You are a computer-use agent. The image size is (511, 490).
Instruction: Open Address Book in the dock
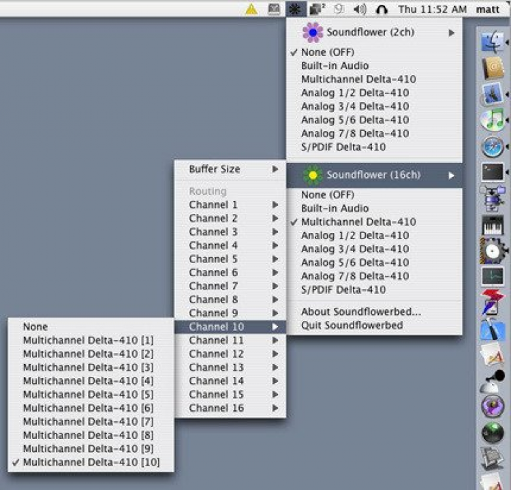point(493,68)
